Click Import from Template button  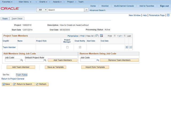click(x=95, y=67)
